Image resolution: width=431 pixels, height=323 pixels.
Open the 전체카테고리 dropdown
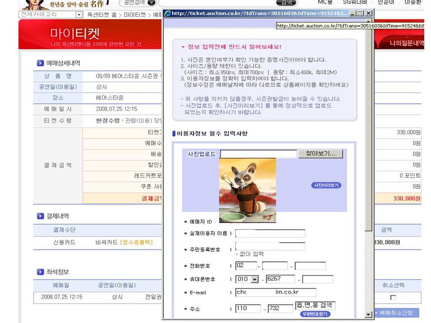pyautogui.click(x=79, y=14)
